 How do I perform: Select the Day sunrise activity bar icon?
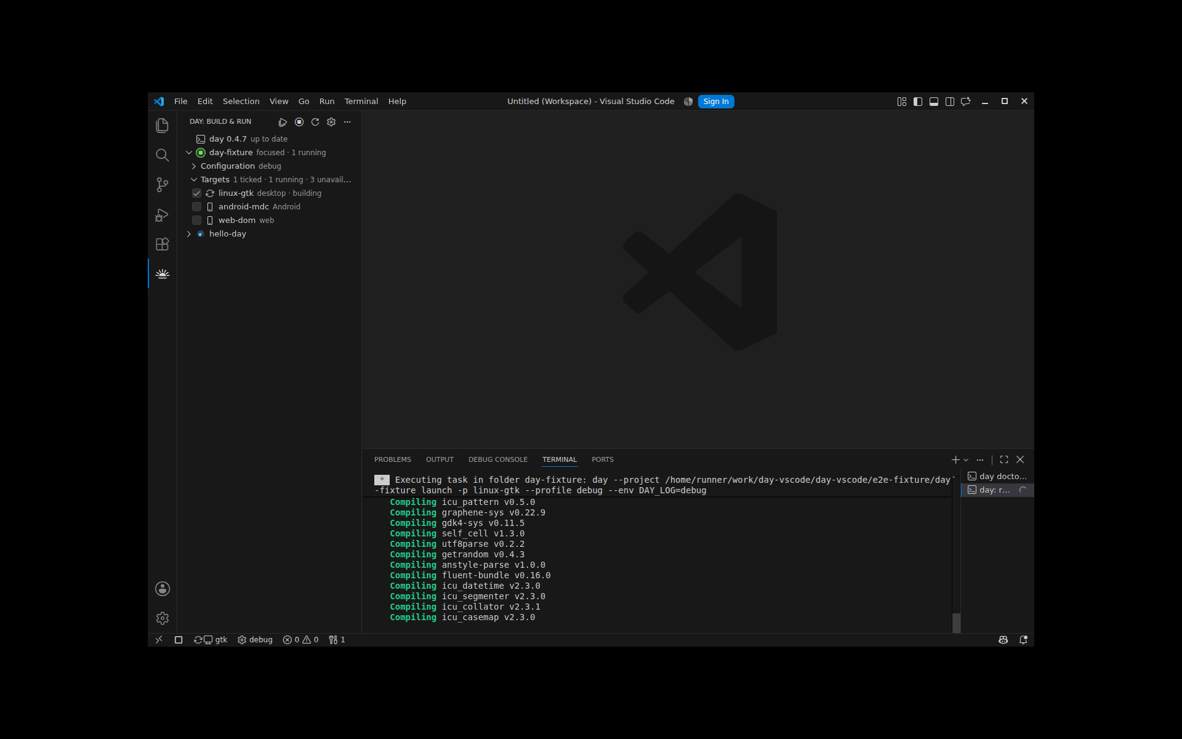[x=163, y=273]
